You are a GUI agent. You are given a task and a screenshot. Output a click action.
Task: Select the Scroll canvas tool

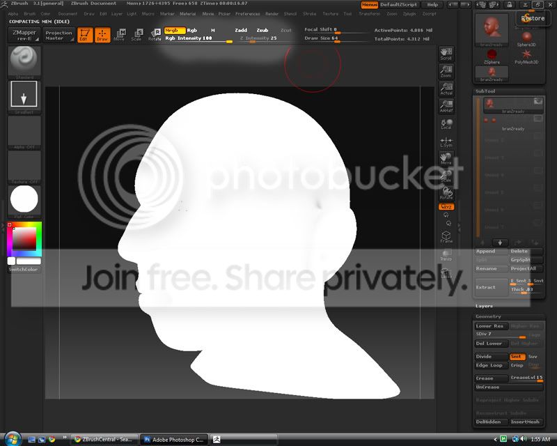pyautogui.click(x=446, y=54)
